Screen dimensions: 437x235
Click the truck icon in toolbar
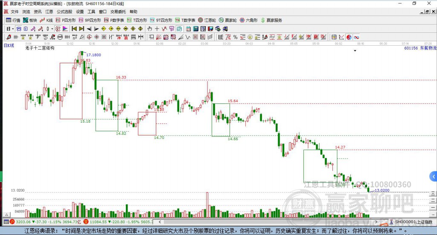225,29
